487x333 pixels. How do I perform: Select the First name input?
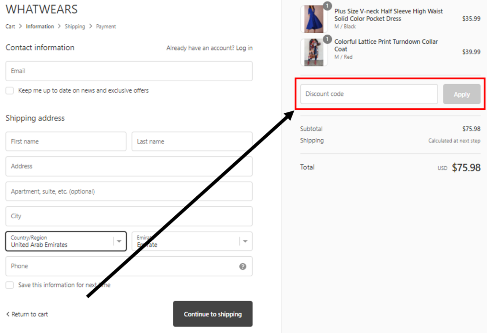(66, 142)
